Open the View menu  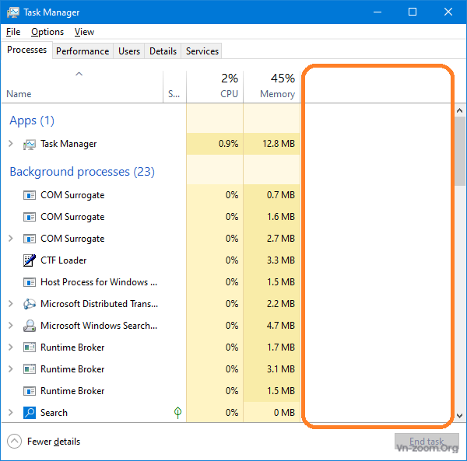84,32
